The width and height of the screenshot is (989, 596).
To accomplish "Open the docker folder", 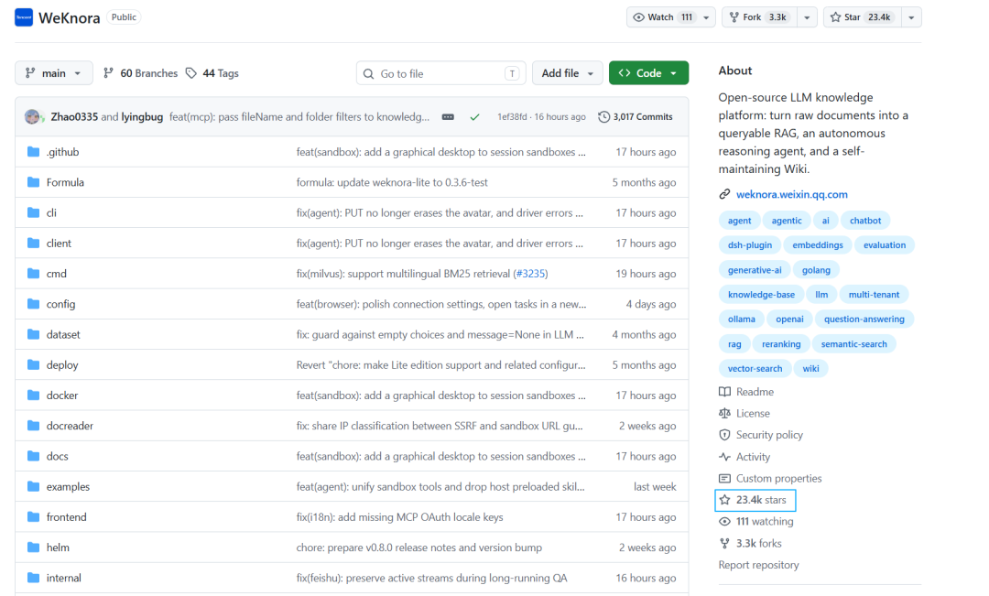I will point(62,396).
